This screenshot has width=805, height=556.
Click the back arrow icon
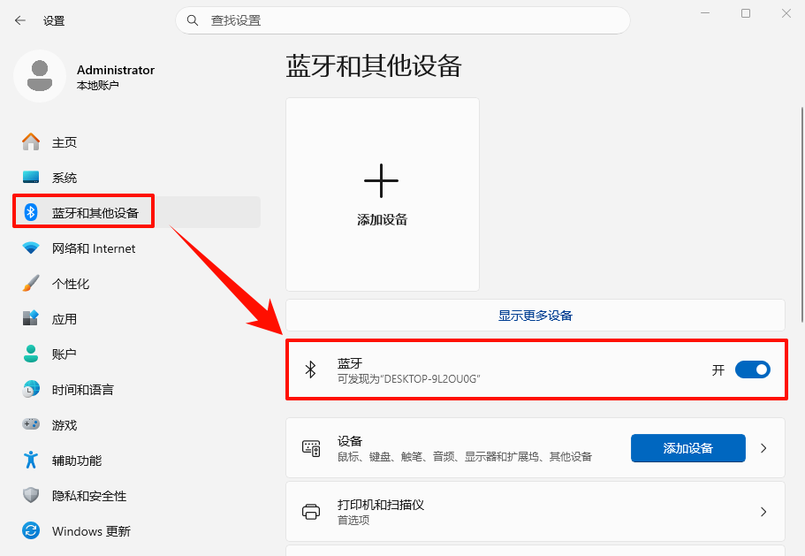20,20
